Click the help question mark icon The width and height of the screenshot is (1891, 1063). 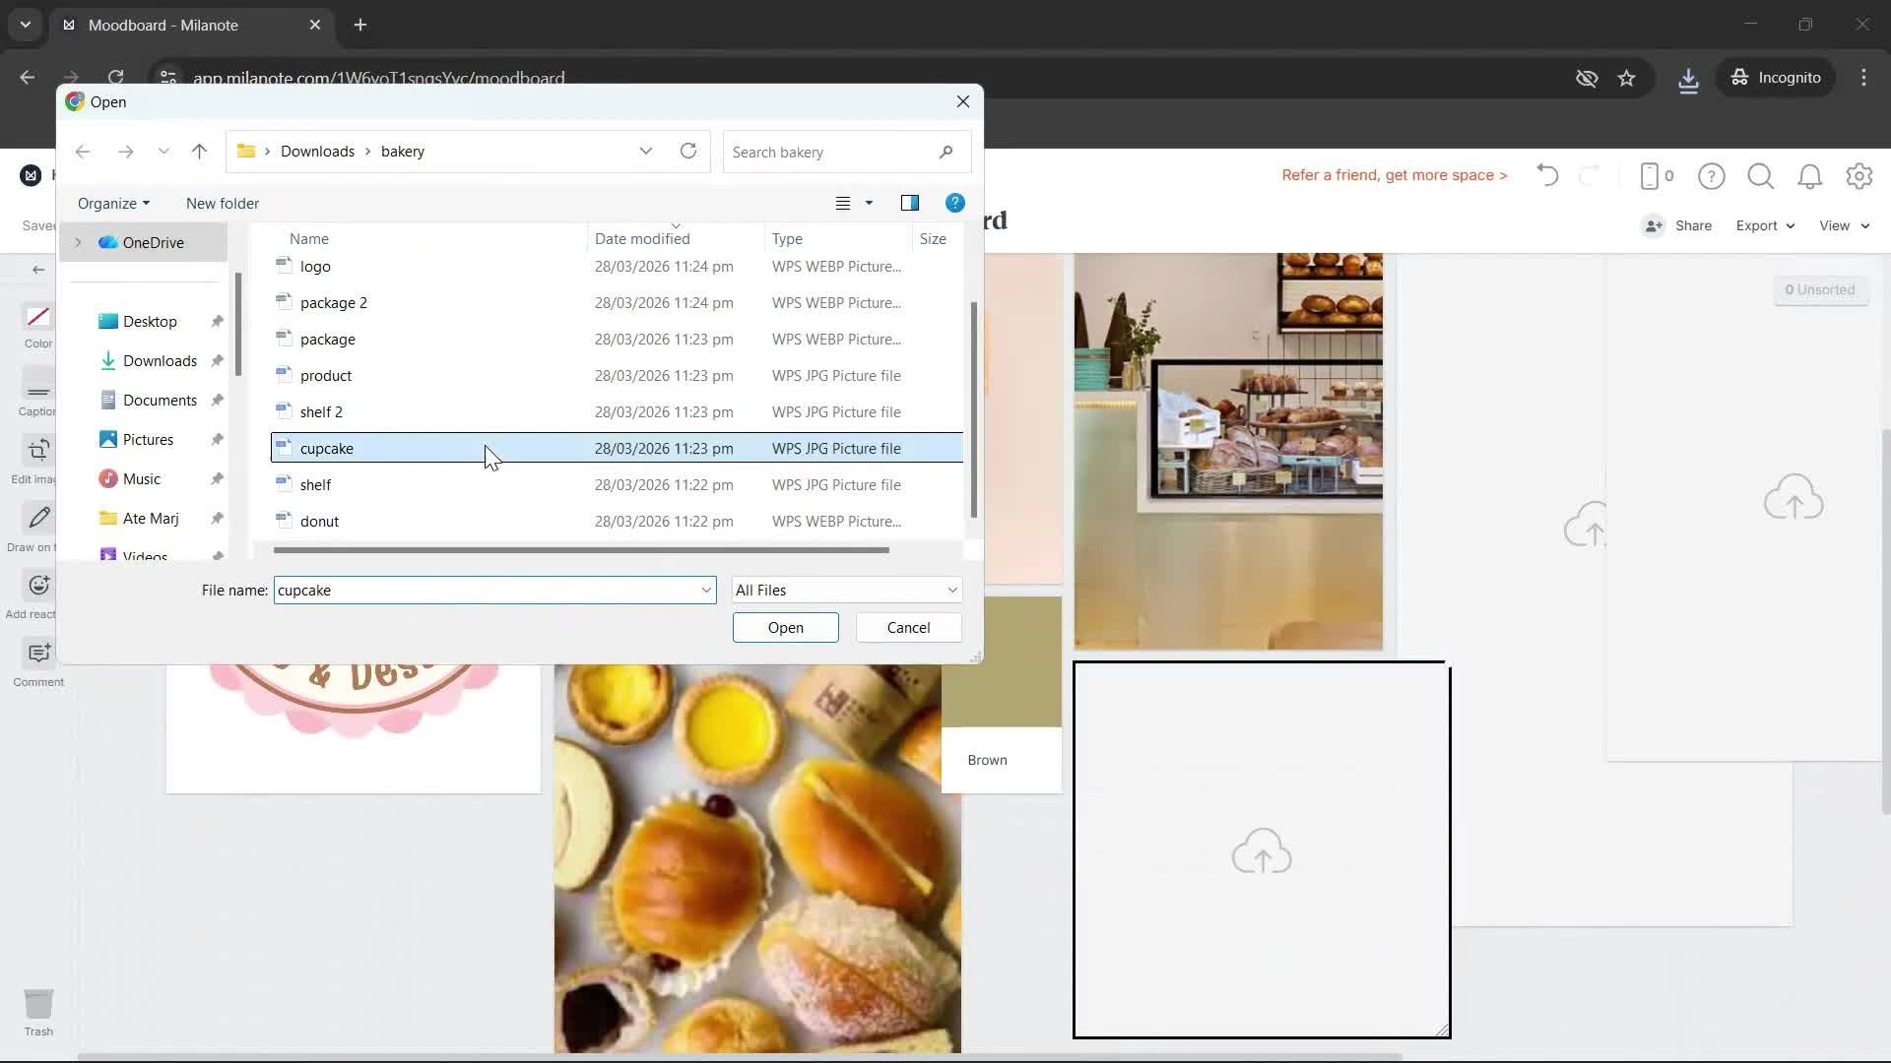tap(1711, 176)
